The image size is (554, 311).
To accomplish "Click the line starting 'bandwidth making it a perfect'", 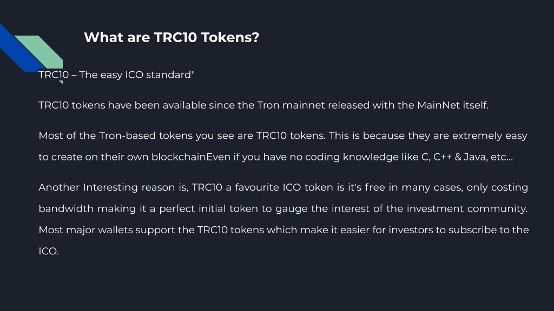I will (283, 209).
